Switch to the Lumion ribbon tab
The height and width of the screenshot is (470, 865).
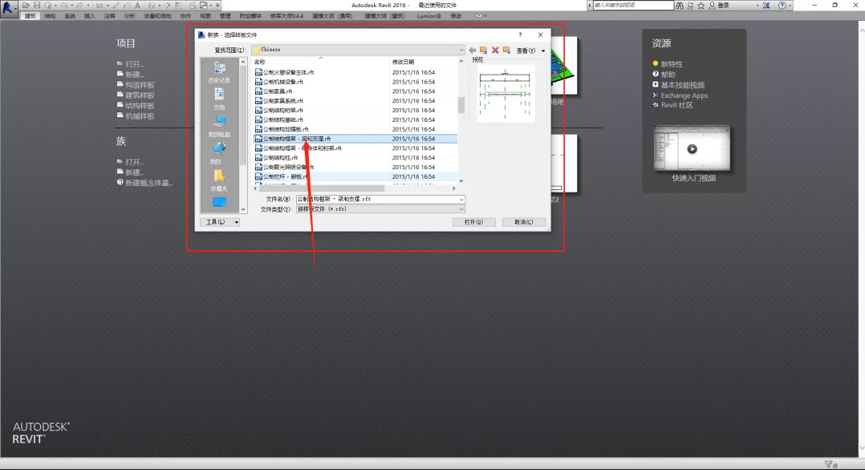[x=429, y=16]
